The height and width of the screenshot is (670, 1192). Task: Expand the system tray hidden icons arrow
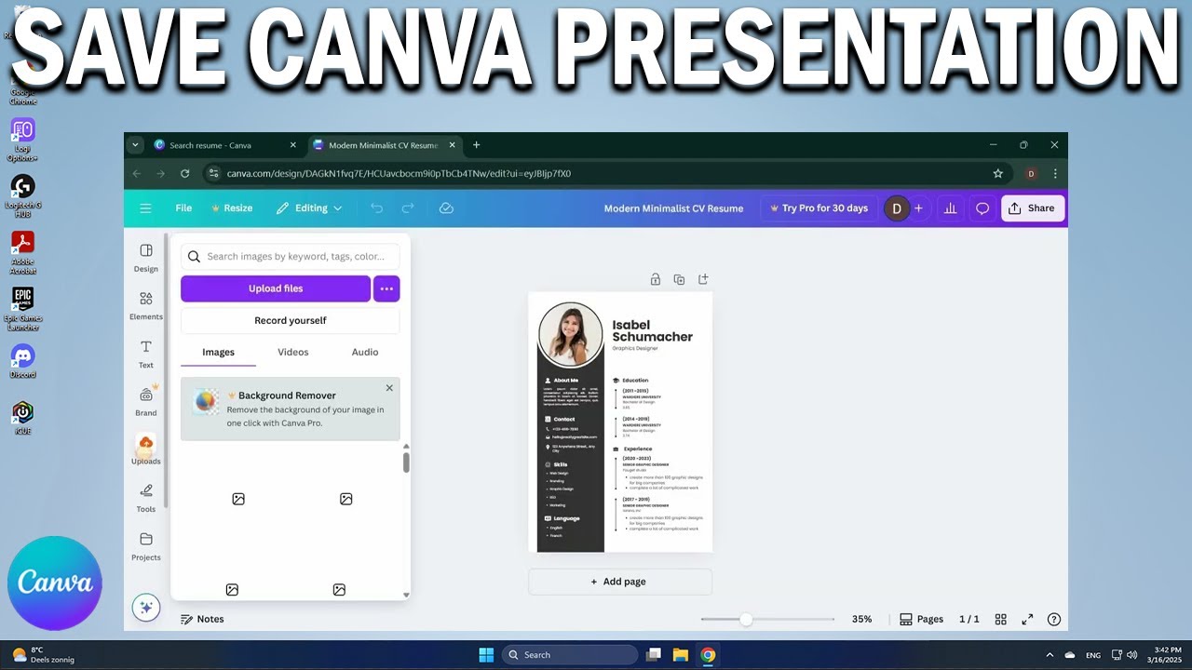click(x=1050, y=655)
